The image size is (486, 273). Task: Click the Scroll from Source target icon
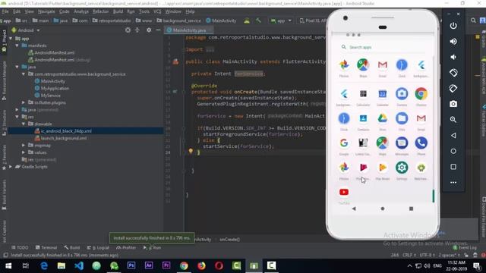(x=128, y=30)
